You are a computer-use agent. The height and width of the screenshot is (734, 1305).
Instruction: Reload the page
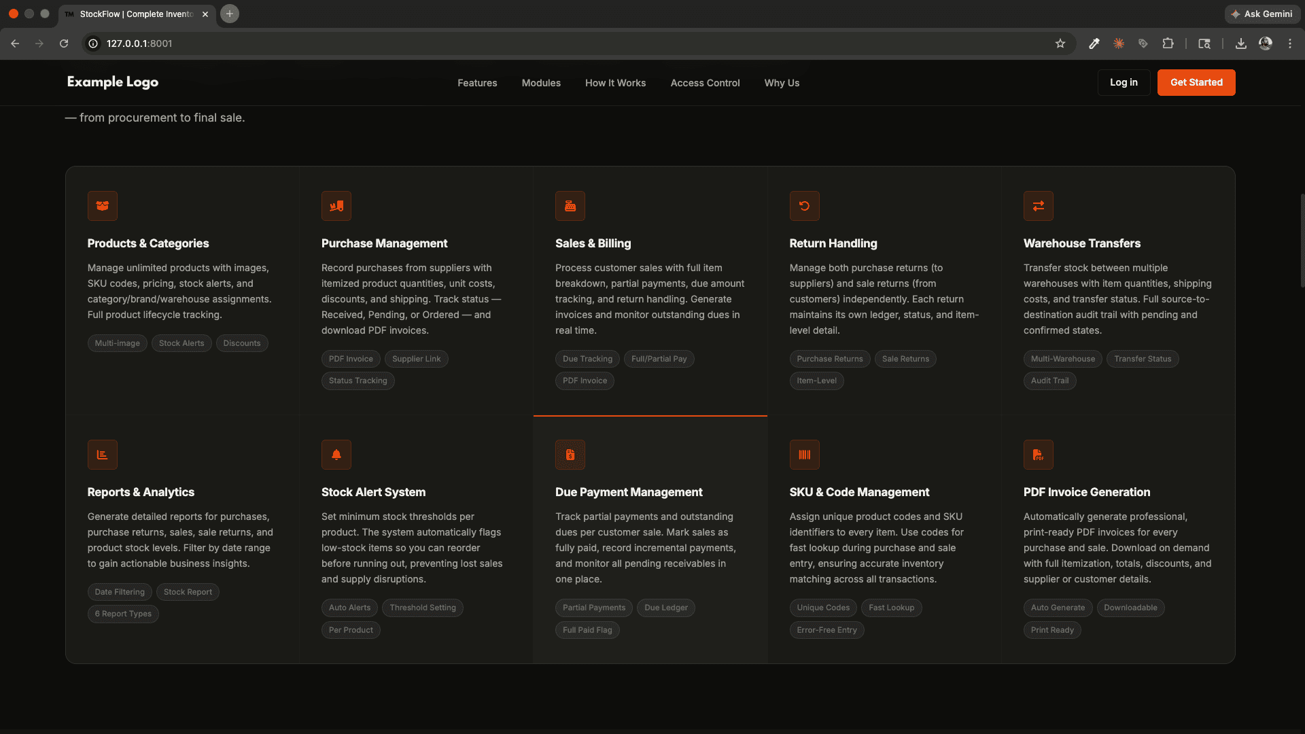(x=64, y=43)
